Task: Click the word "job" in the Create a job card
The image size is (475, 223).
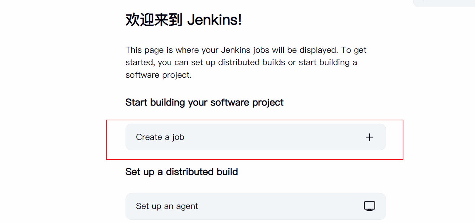Action: [x=178, y=137]
